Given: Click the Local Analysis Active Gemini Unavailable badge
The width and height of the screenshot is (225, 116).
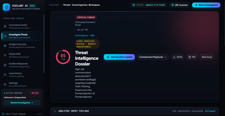Looking at the screenshot, I should (x=87, y=44).
